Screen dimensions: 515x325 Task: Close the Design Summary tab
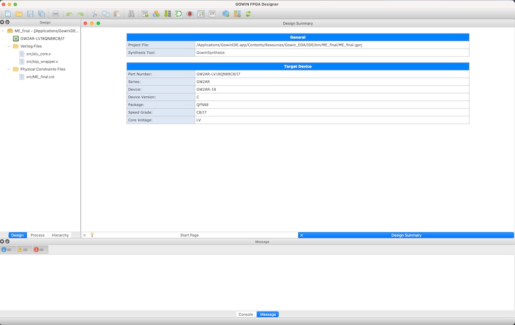pos(302,235)
